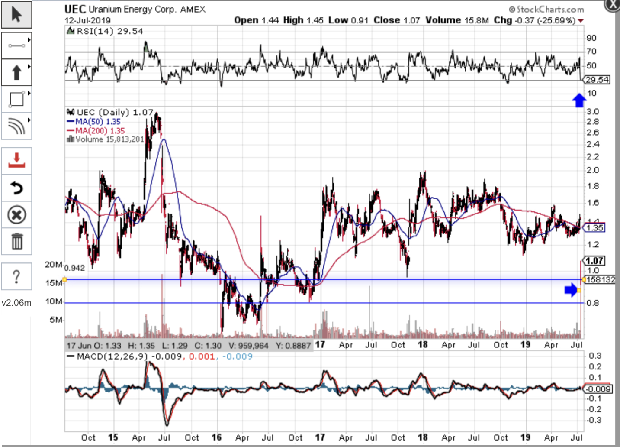Image resolution: width=620 pixels, height=447 pixels.
Task: Click the MACD(12,26,9) indicator label
Action: coord(112,356)
